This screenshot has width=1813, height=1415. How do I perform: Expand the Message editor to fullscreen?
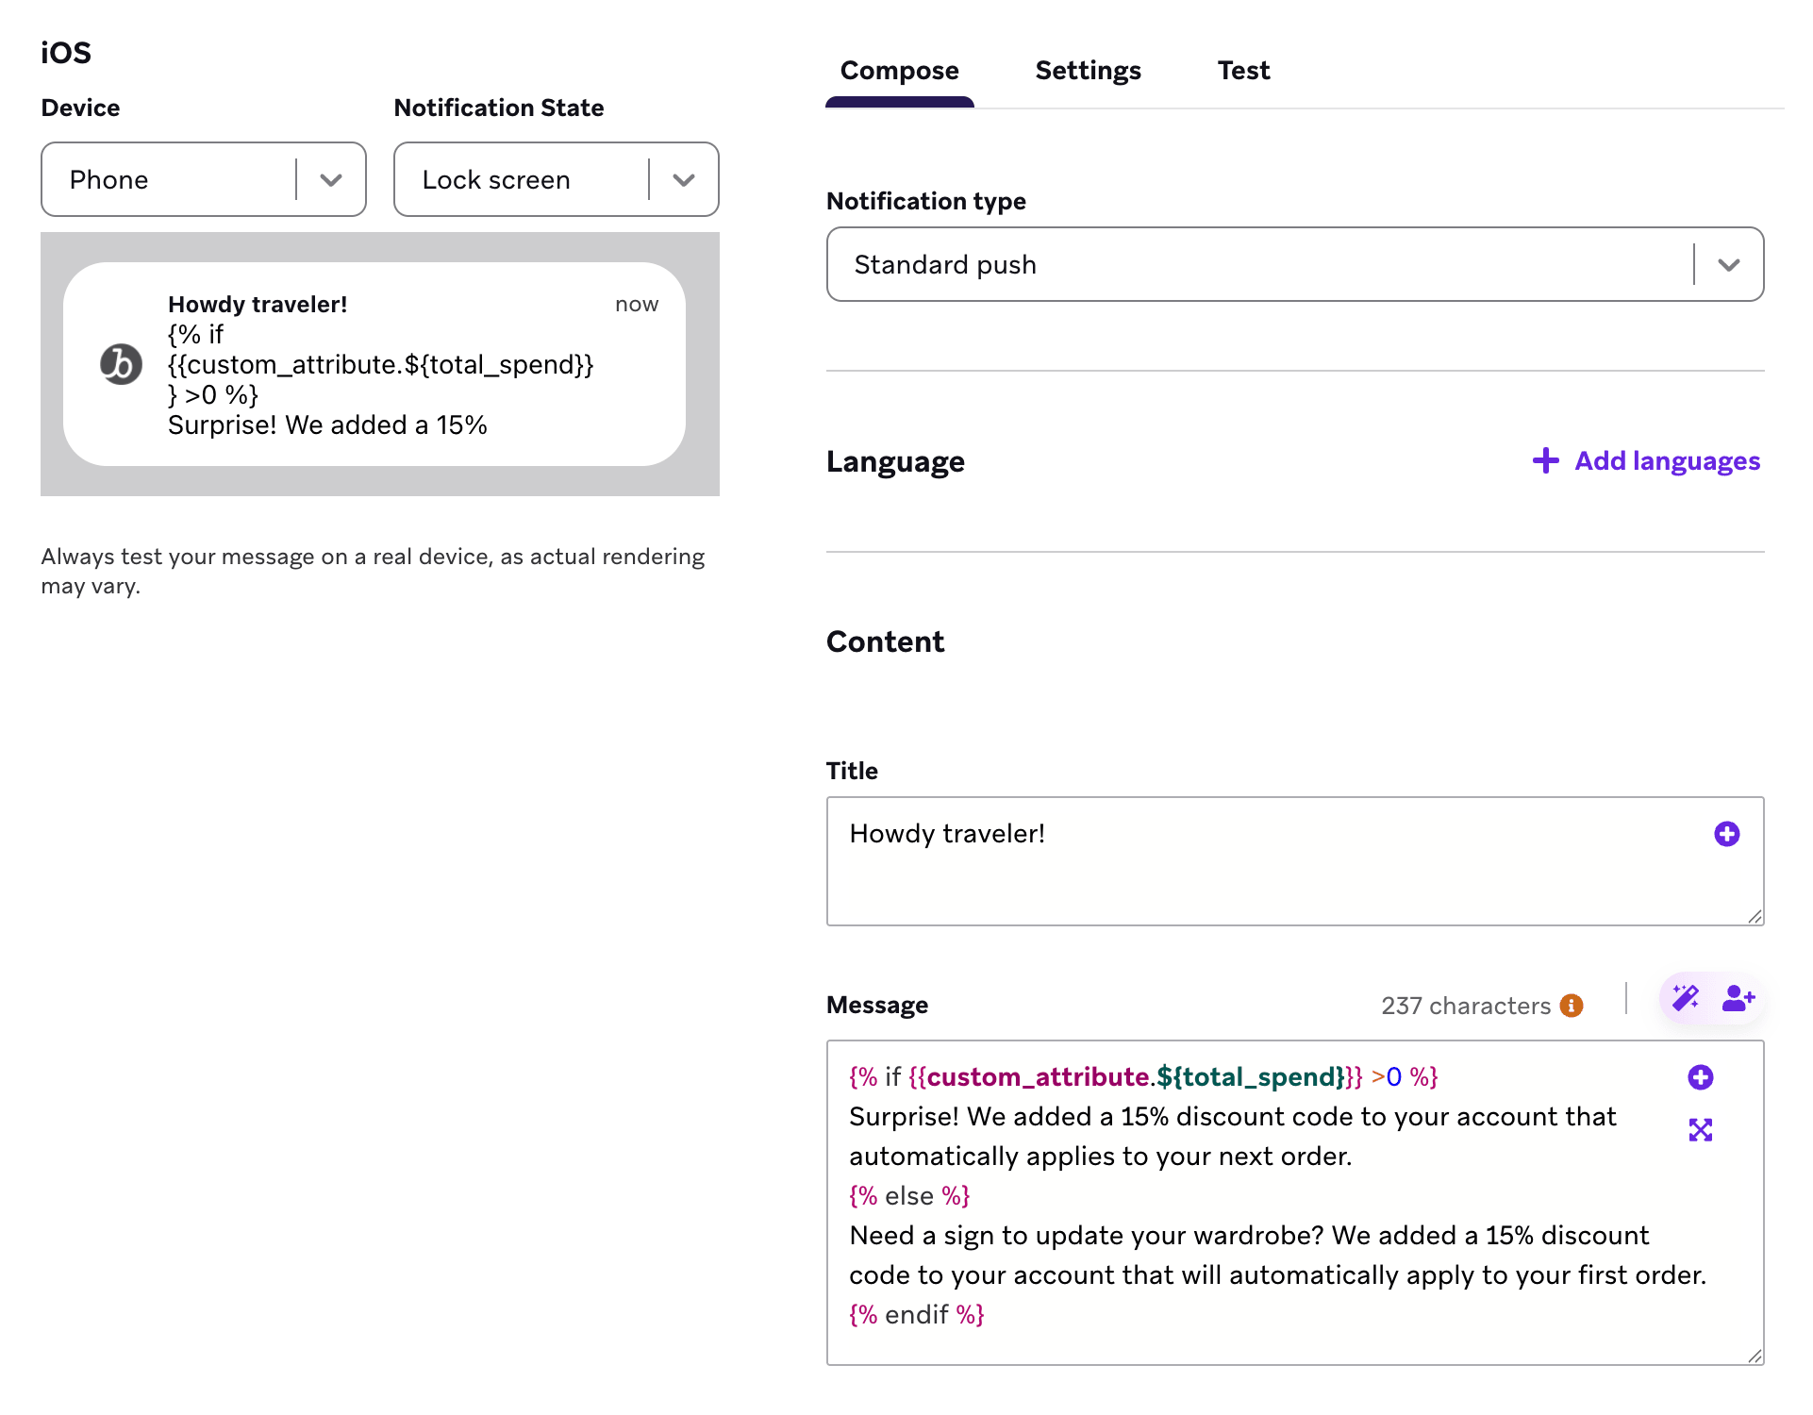tap(1700, 1129)
